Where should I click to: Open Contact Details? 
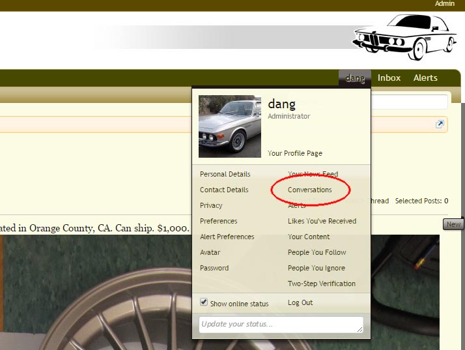(224, 190)
